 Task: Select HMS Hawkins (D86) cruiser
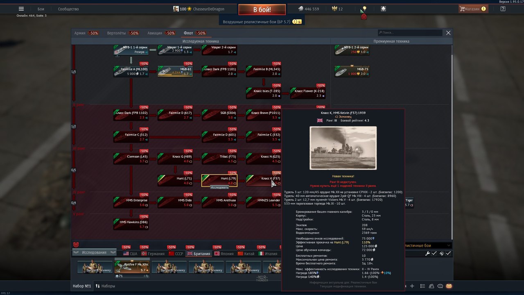tap(131, 224)
